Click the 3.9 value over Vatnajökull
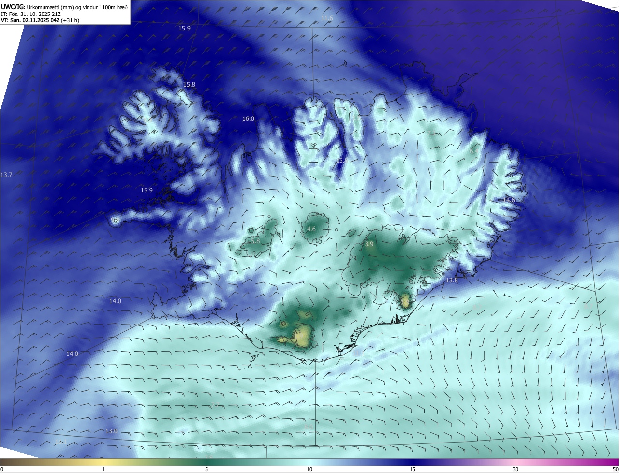619x473 pixels. [369, 245]
